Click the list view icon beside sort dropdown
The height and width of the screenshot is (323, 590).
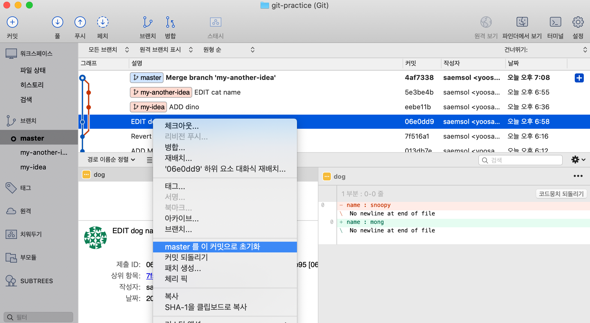point(149,160)
